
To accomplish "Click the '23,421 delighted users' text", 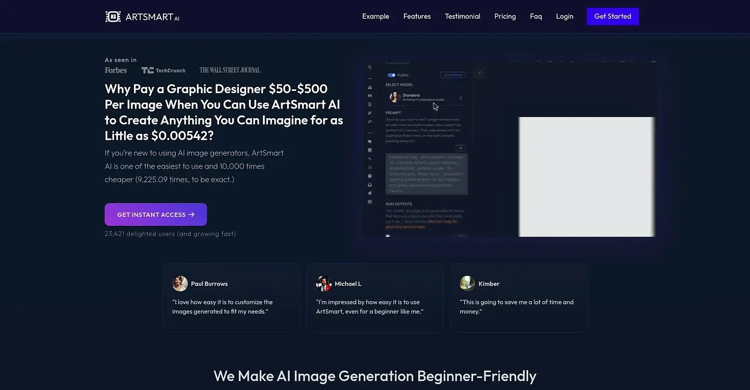I will tap(170, 234).
